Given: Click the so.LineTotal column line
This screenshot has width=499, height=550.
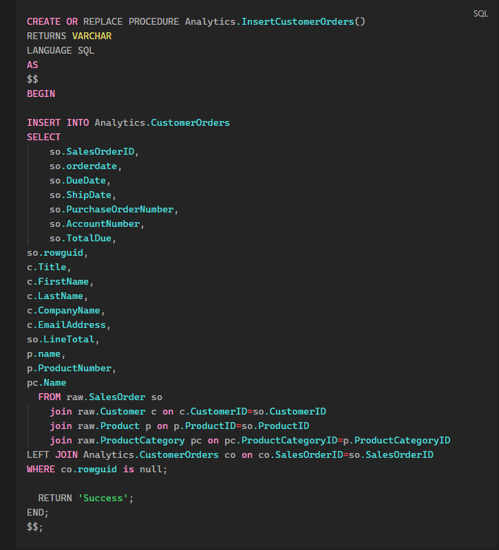Looking at the screenshot, I should pos(63,339).
